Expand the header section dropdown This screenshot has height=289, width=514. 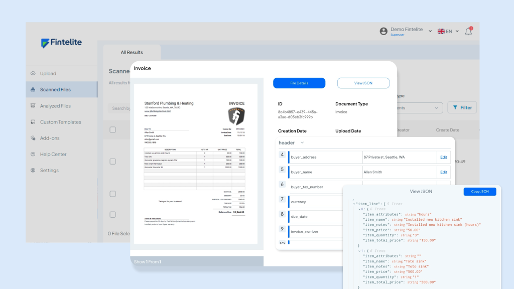coord(301,143)
